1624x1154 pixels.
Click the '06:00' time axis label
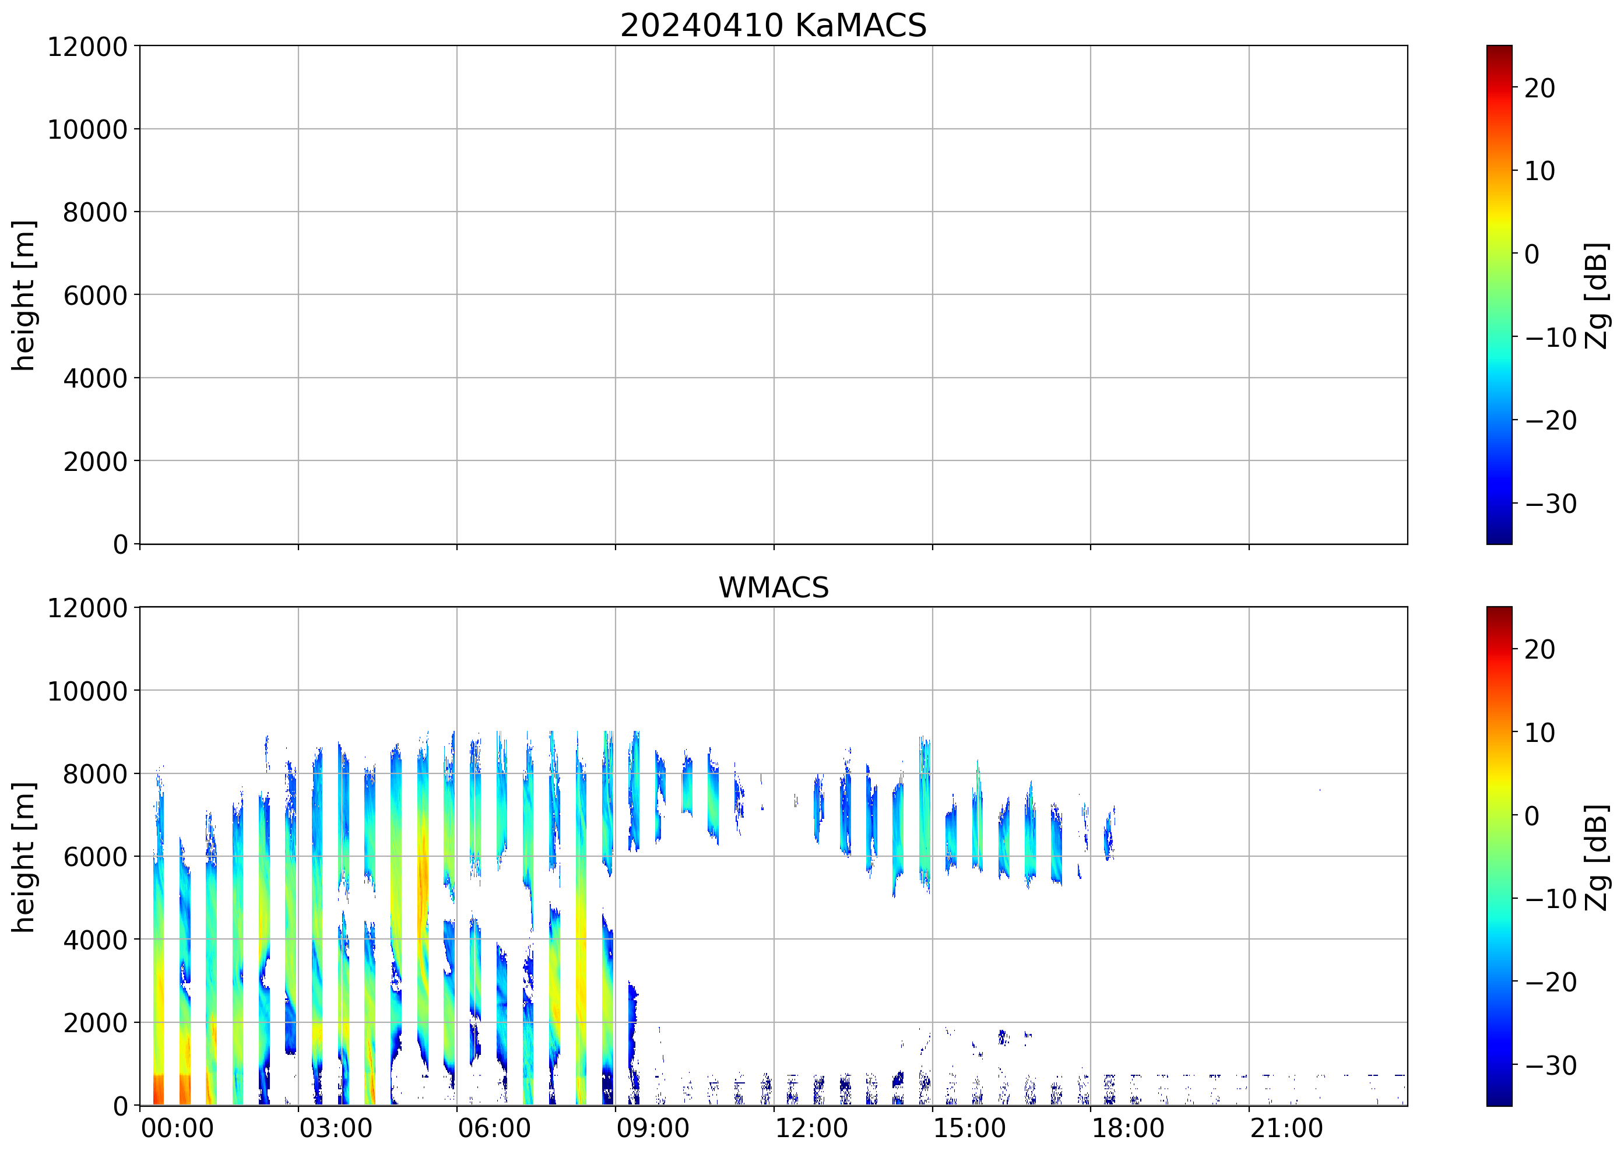(x=494, y=1128)
